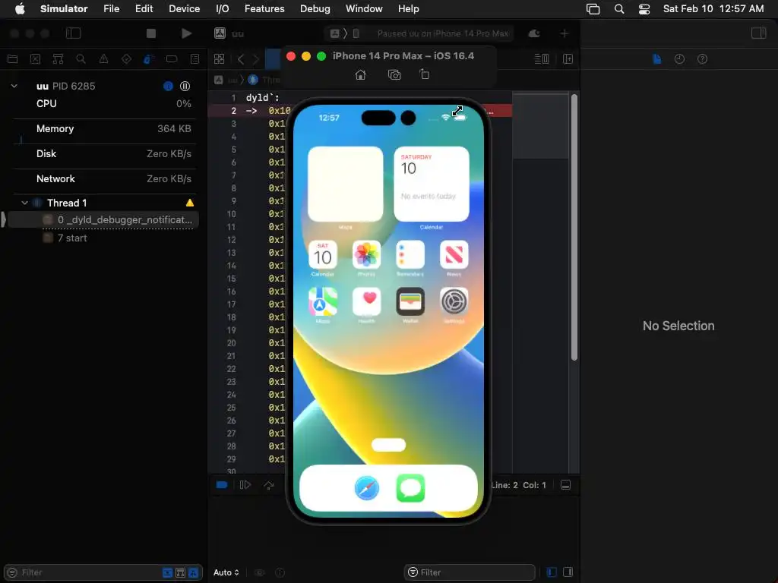Open the project navigator folder icon in Xcode
This screenshot has width=778, height=583.
click(x=12, y=59)
